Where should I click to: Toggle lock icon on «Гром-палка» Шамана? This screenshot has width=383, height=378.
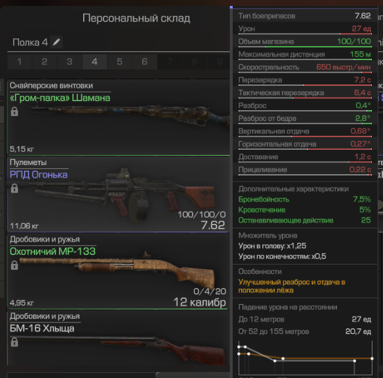click(15, 111)
